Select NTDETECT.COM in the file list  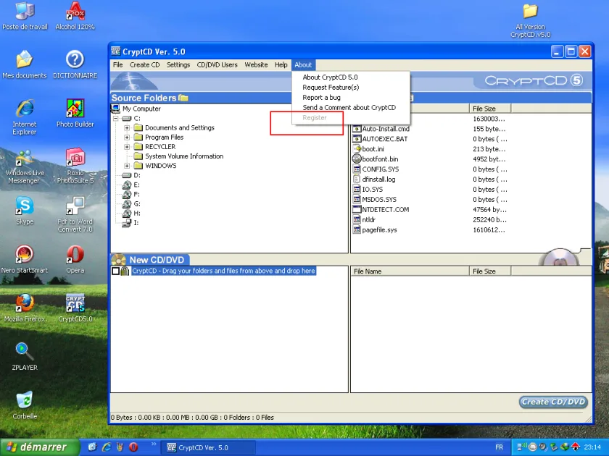click(385, 209)
